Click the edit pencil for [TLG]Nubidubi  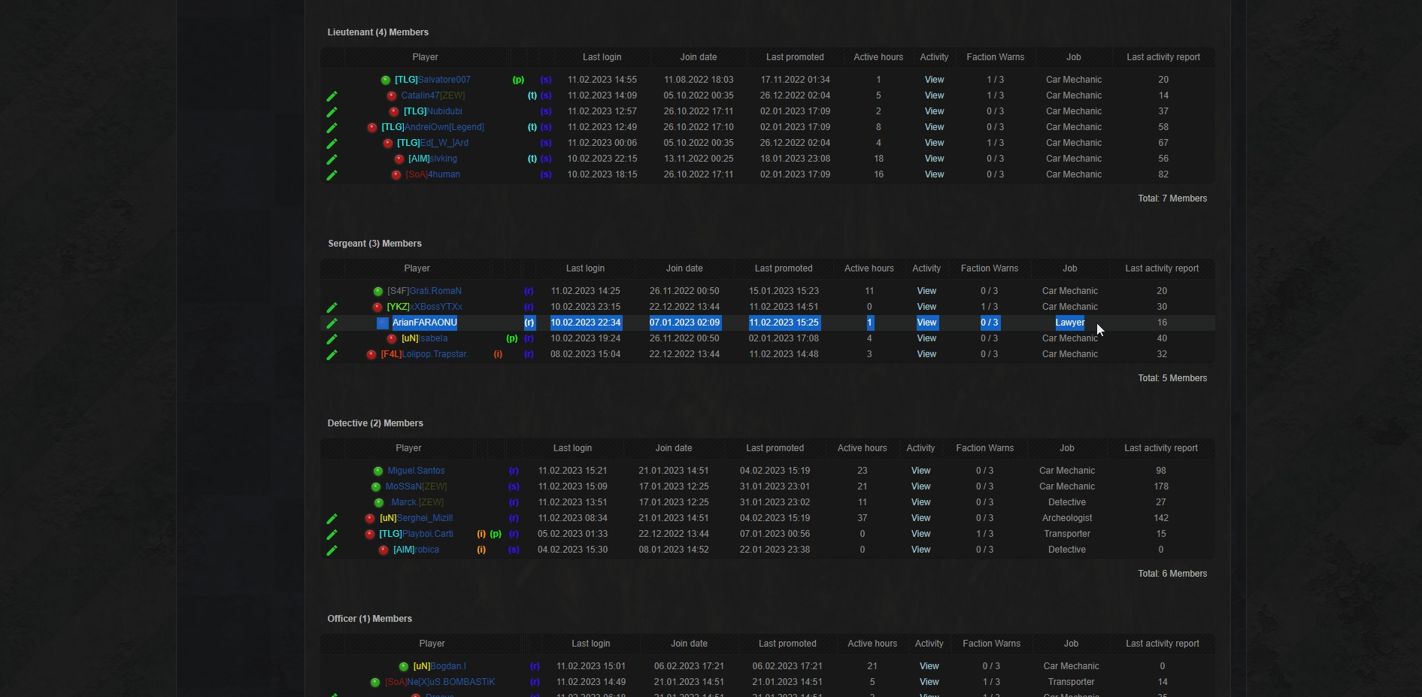tap(332, 112)
